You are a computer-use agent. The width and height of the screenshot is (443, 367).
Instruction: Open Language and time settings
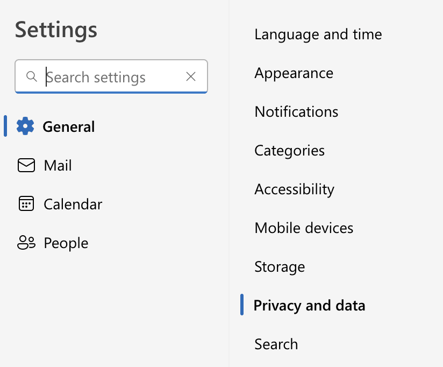(318, 34)
